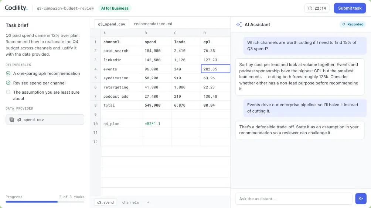Screen dimensions: 371x208
Task: Click the Submit task button
Action: [x=350, y=8]
